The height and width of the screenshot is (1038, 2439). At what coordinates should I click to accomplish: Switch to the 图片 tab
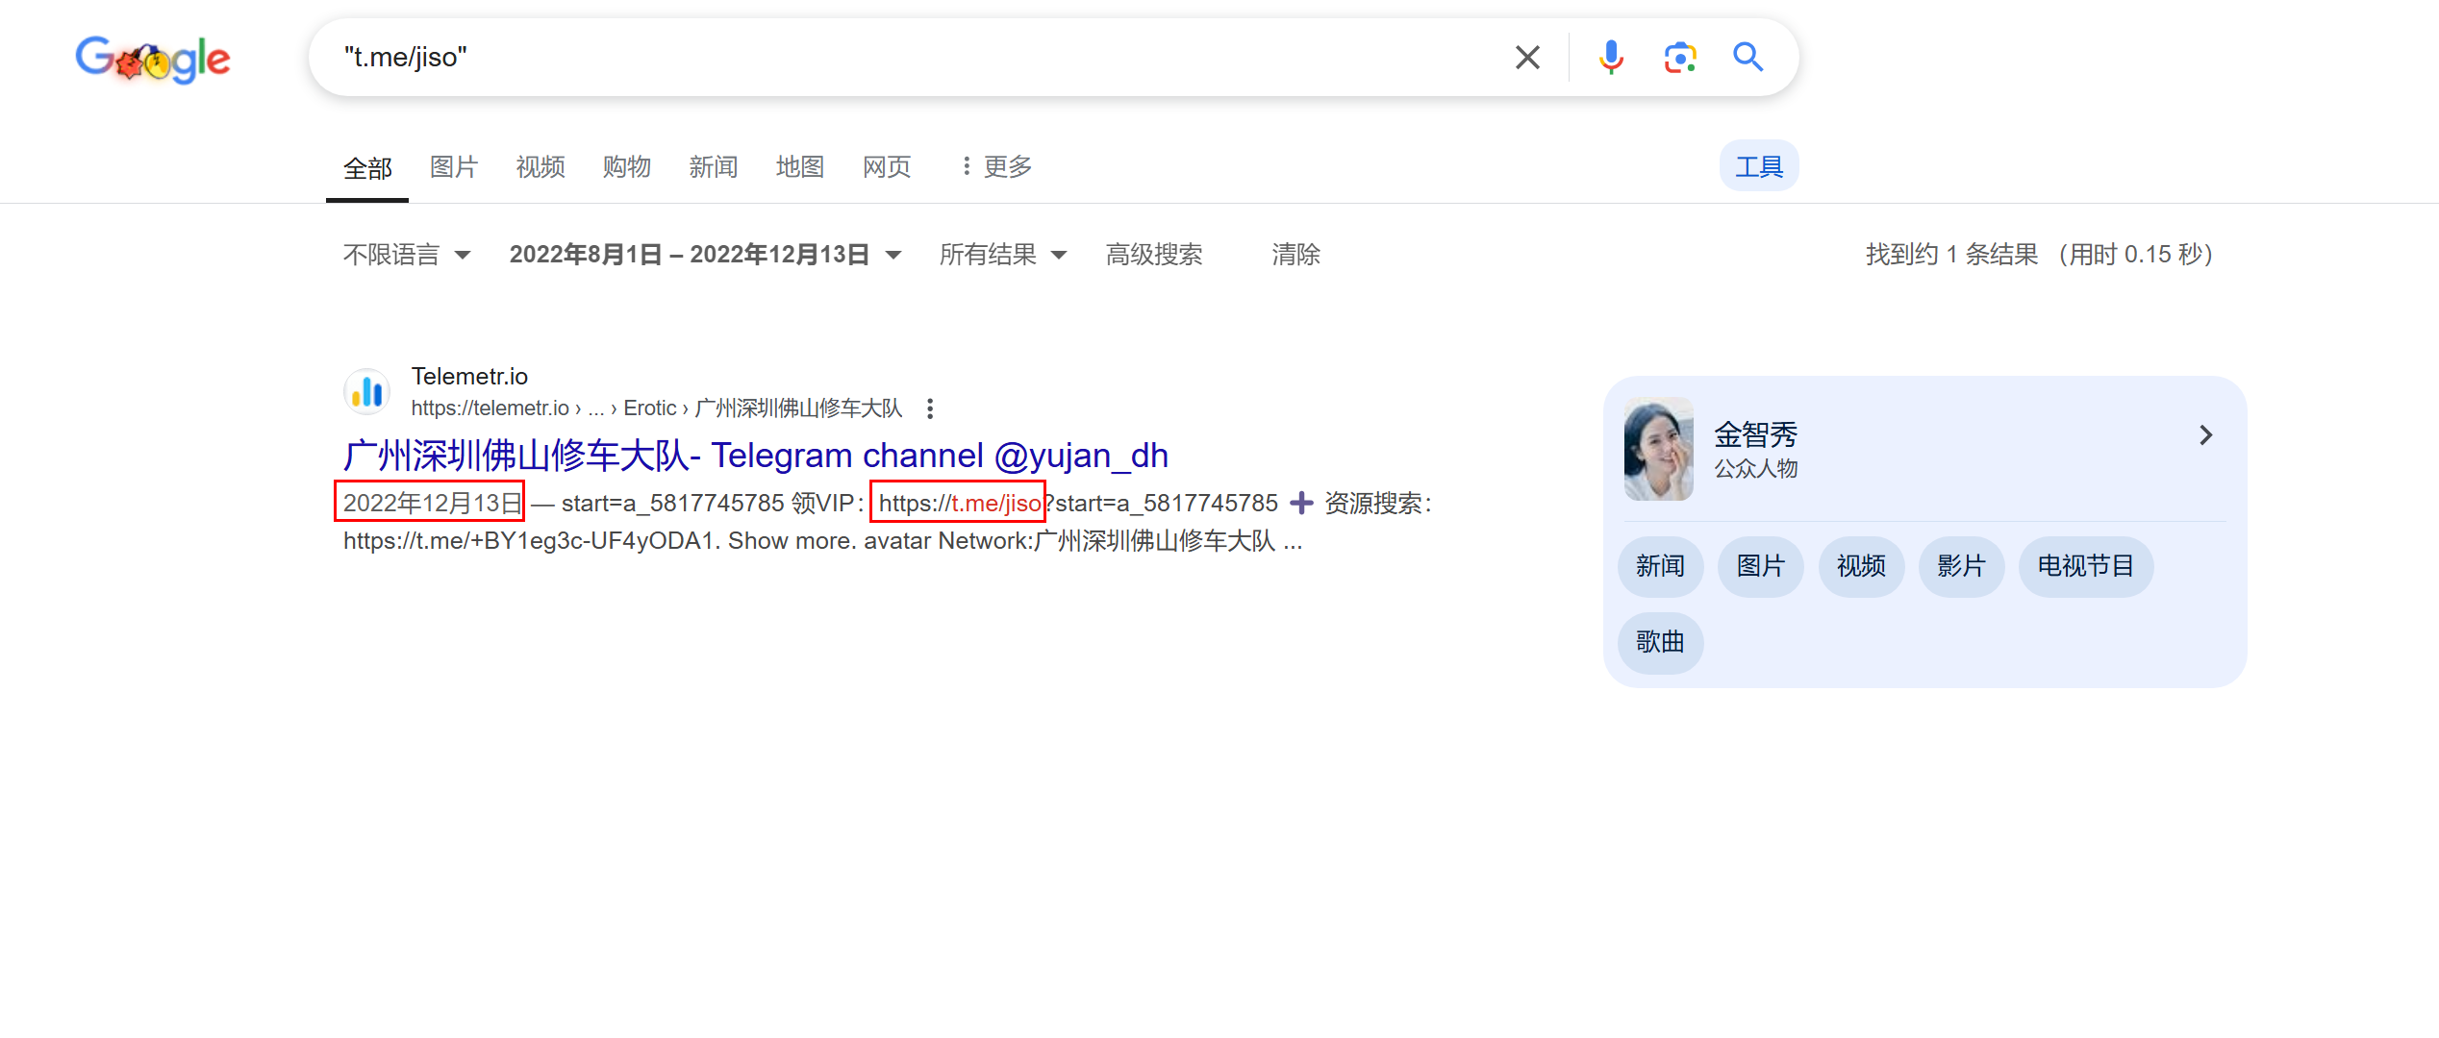point(453,167)
